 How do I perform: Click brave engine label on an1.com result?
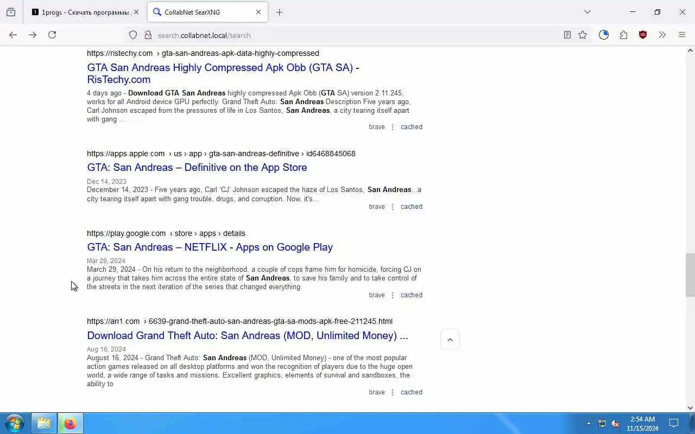click(376, 392)
